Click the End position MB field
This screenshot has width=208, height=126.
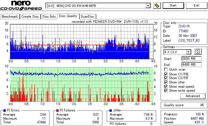(x=191, y=65)
